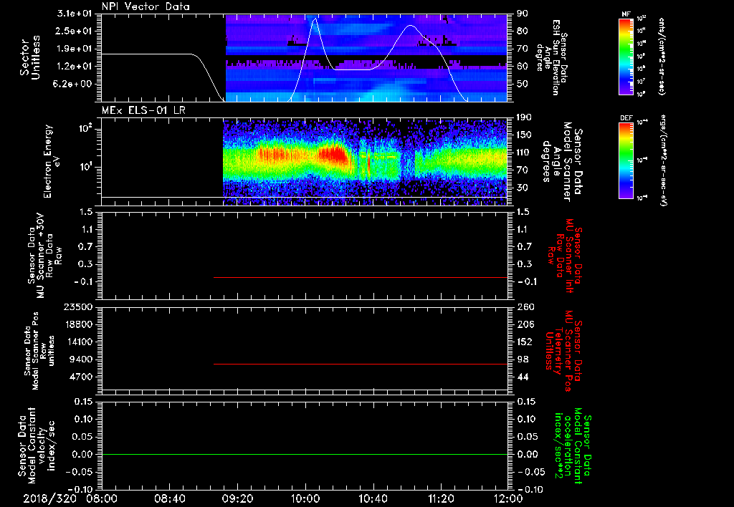Click the 18800 scanner position tick label
Viewport: 734px width, 507px height.
[x=78, y=324]
